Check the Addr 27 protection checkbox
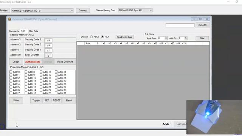Screen dimensions: 242x136 tap(56, 81)
